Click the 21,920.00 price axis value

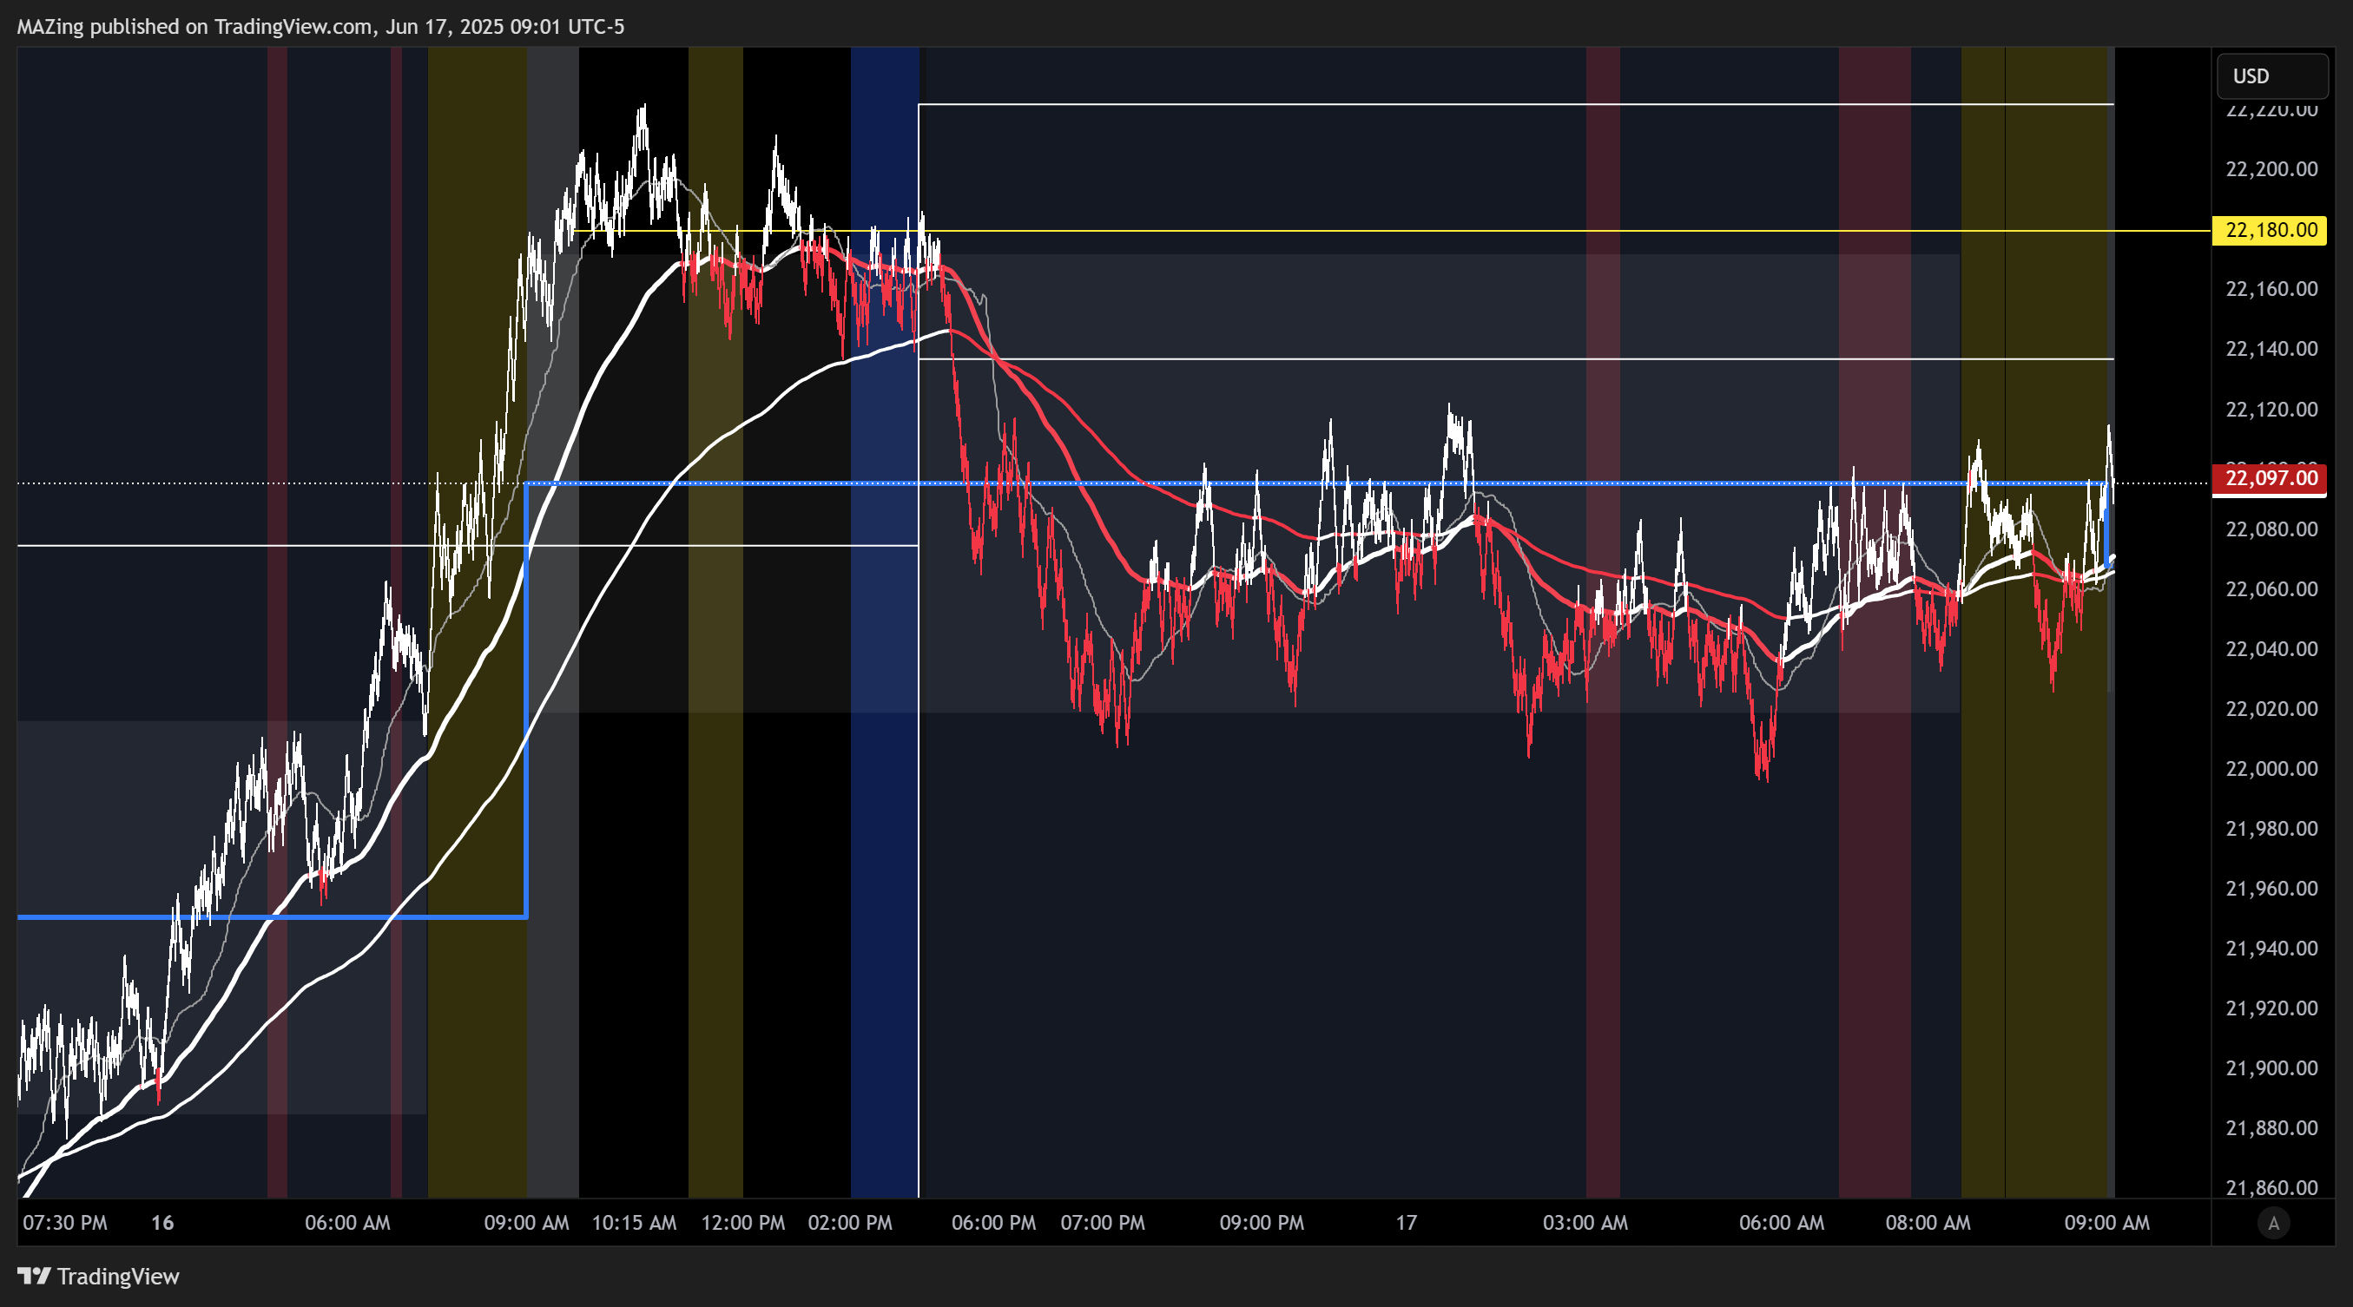pos(2271,1008)
